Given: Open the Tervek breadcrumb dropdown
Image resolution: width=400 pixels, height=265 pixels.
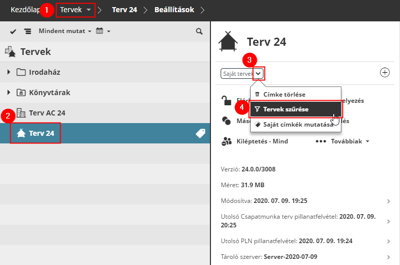Looking at the screenshot, I should point(75,10).
